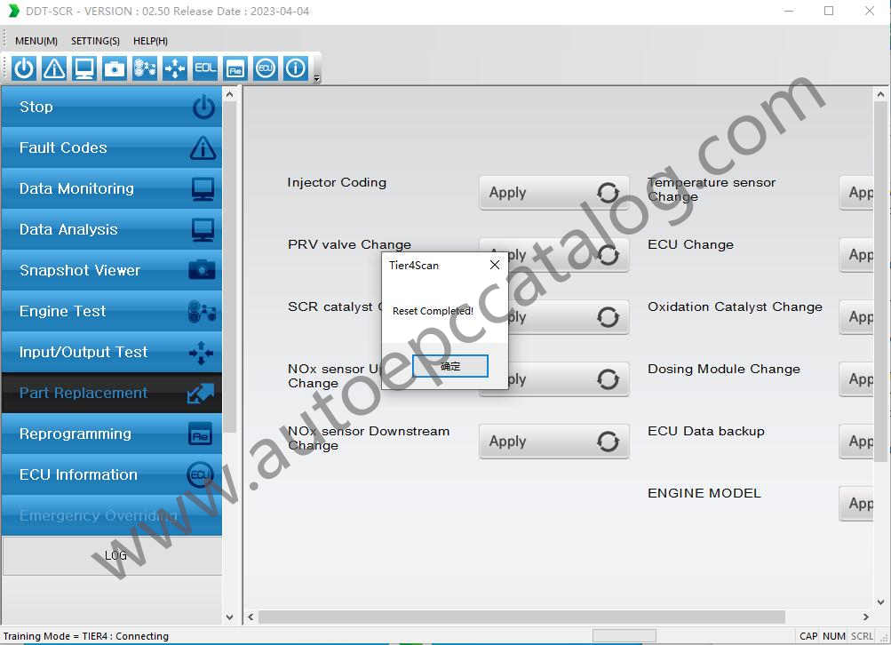Click the EOL toolbar icon

coord(205,68)
